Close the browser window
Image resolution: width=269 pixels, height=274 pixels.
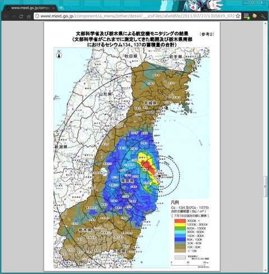tap(262, 3)
